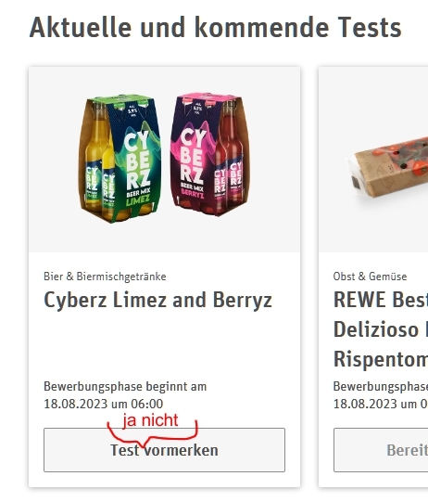Click the Bewerbungsphase beginnt am text, Cyberz card

pyautogui.click(x=125, y=386)
